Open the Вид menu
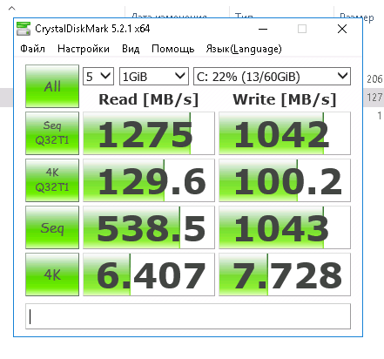The width and height of the screenshot is (384, 359). coord(131,49)
